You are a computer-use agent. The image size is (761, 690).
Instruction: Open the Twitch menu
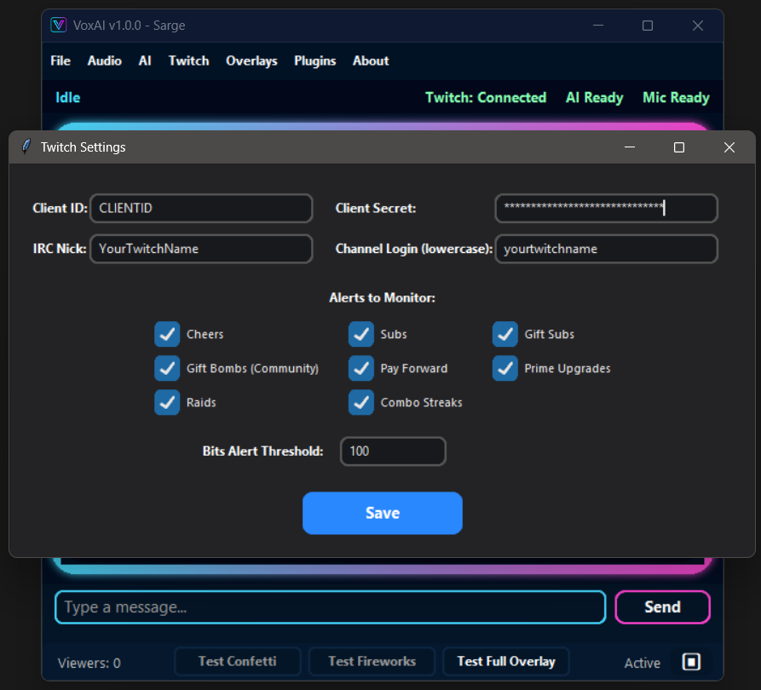click(189, 60)
